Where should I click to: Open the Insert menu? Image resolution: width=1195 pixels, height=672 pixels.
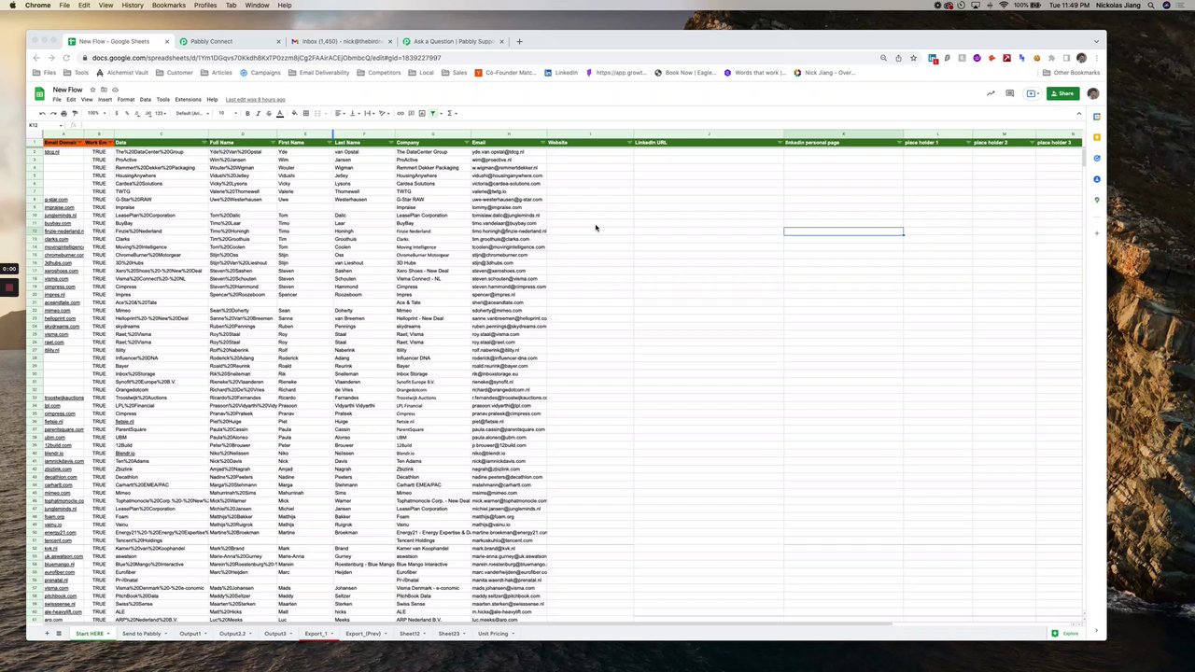(x=105, y=100)
